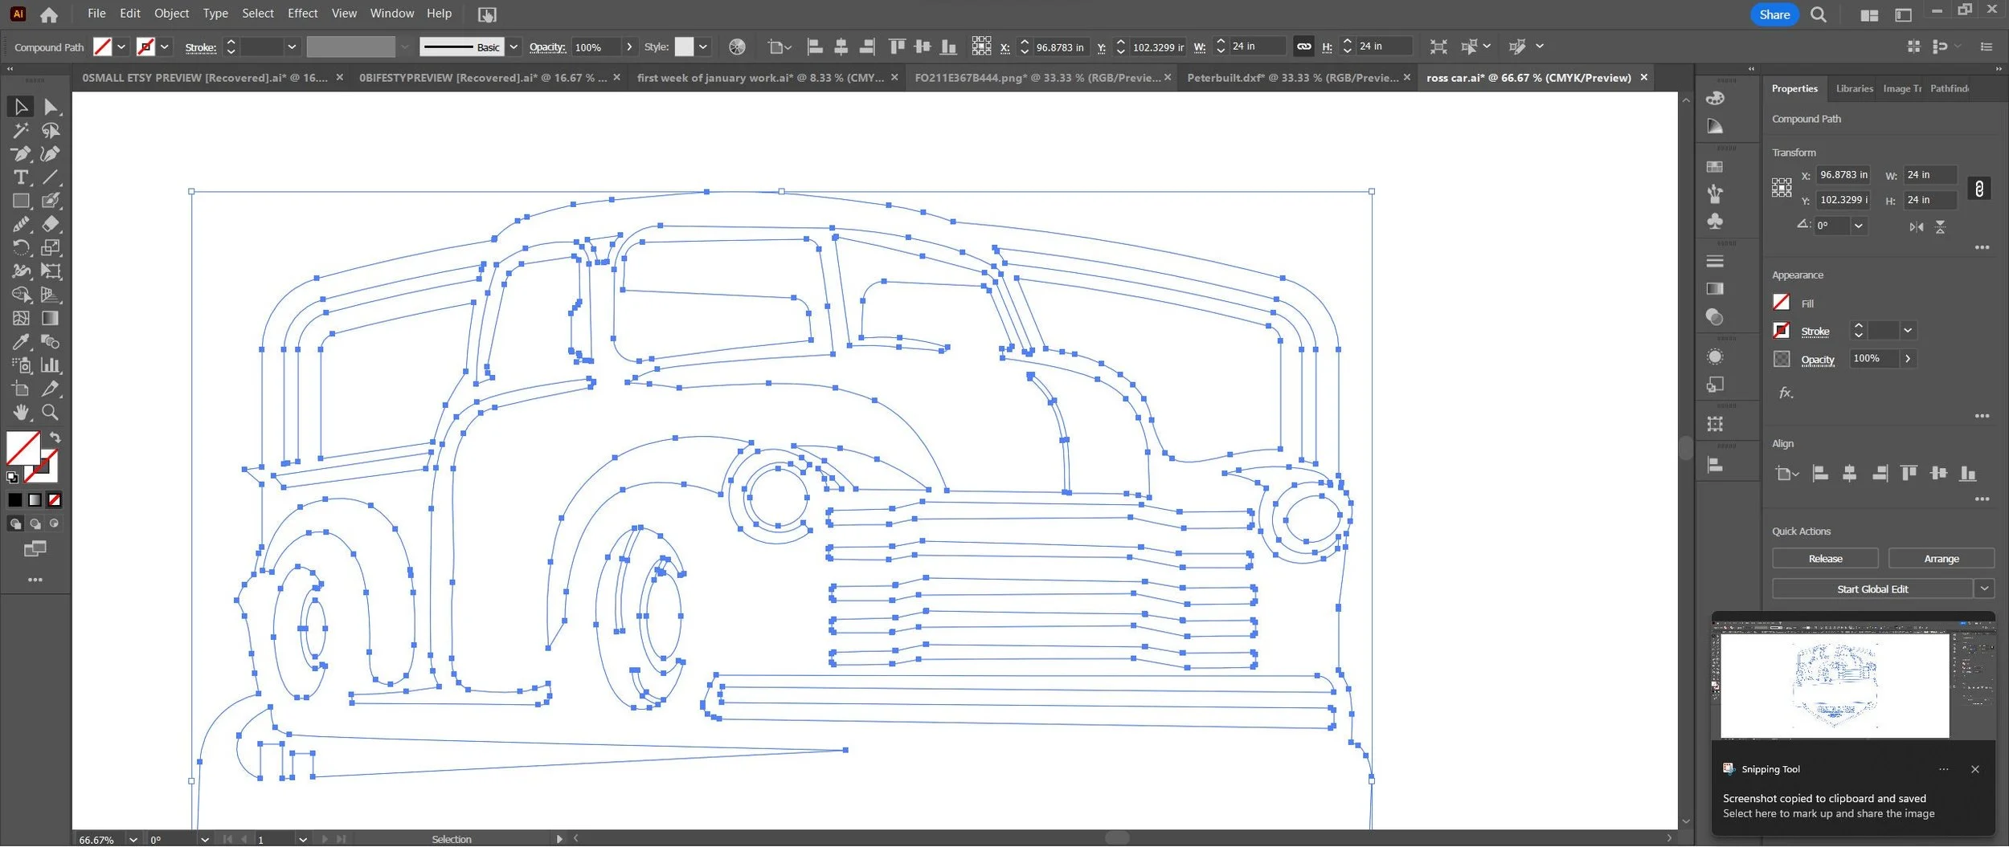Select the Magic Wand tool

(x=21, y=130)
